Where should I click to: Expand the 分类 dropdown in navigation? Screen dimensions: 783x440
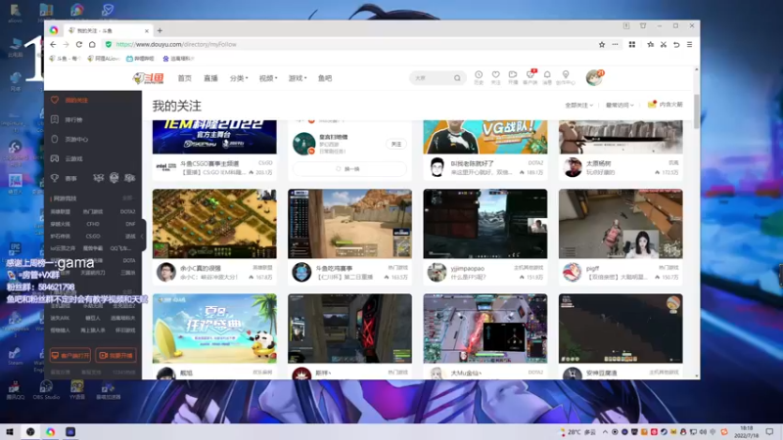pos(239,78)
